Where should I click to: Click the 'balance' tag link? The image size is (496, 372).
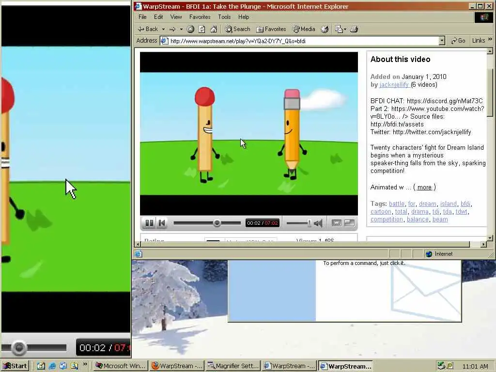418,219
